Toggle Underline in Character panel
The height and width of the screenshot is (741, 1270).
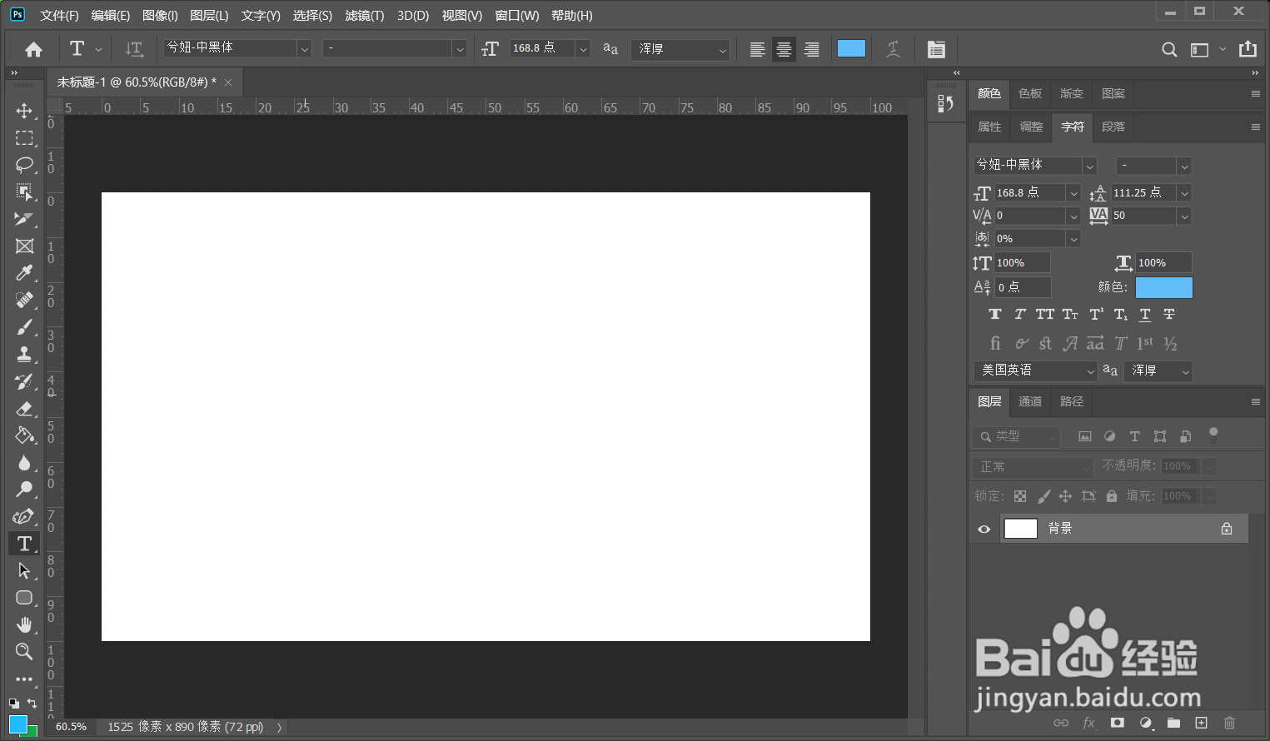pos(1145,315)
